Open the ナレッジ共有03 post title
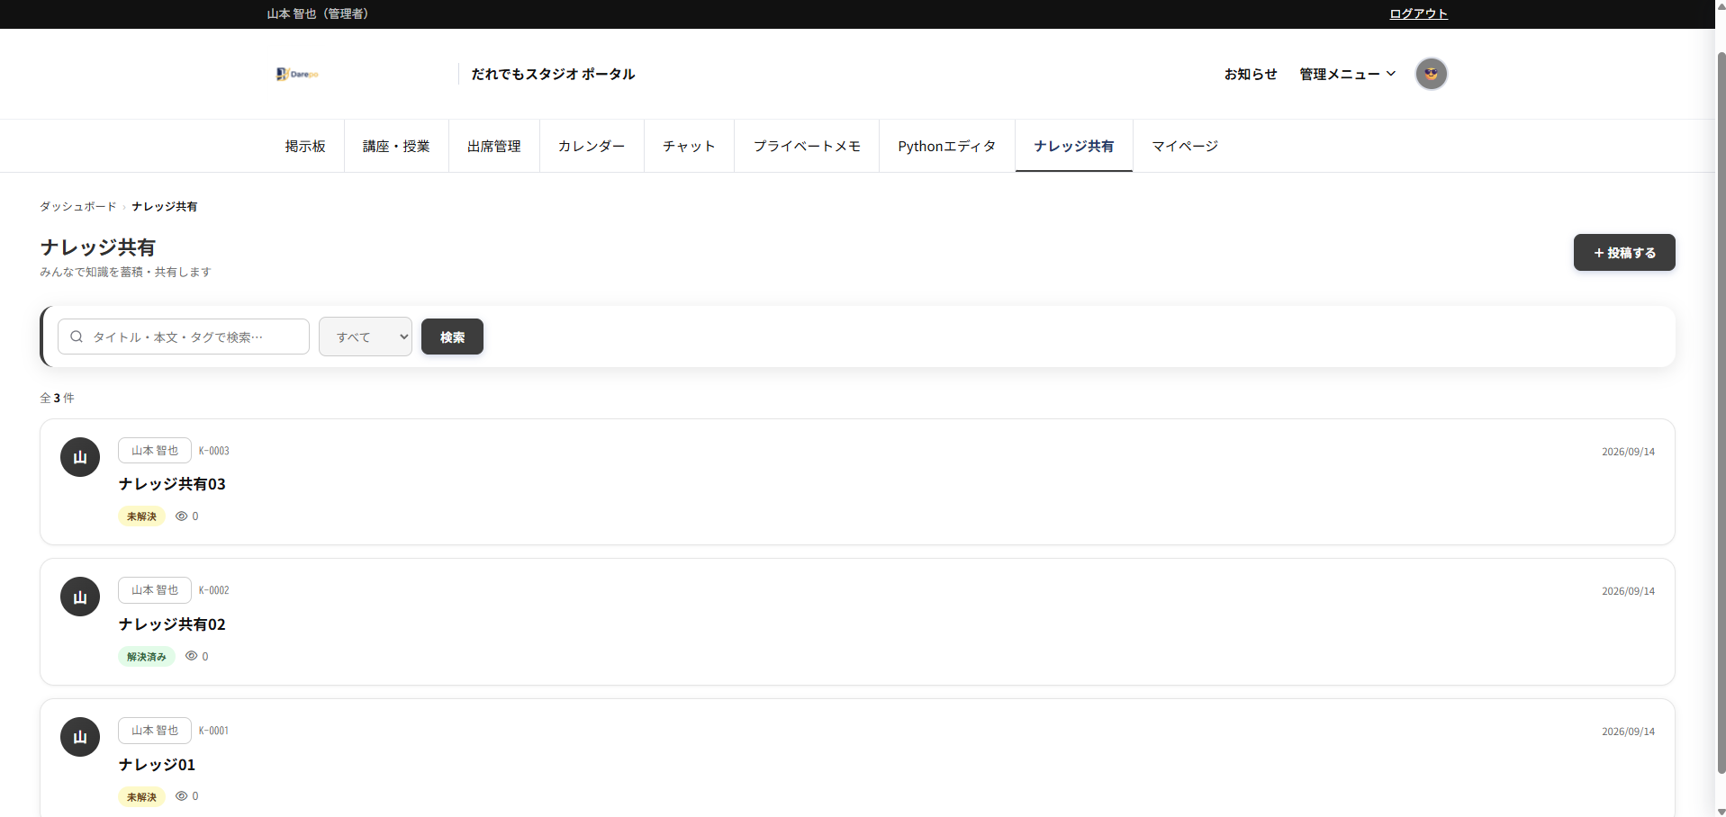This screenshot has width=1726, height=817. [x=172, y=484]
